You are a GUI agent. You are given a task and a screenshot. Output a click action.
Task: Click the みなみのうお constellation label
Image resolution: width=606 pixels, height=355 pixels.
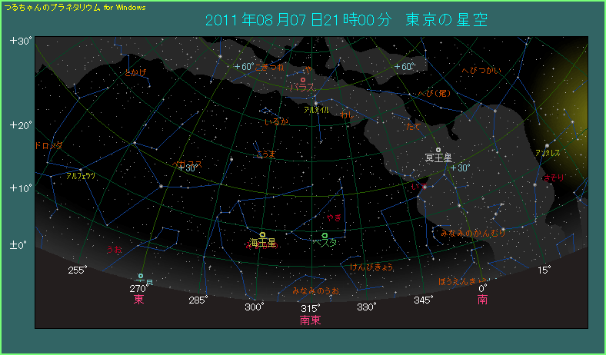[315, 291]
